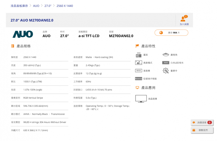The height and width of the screenshot is (141, 217).
Task: Click the Reverse 信號端子倒裝 icon
Action: [139, 79]
